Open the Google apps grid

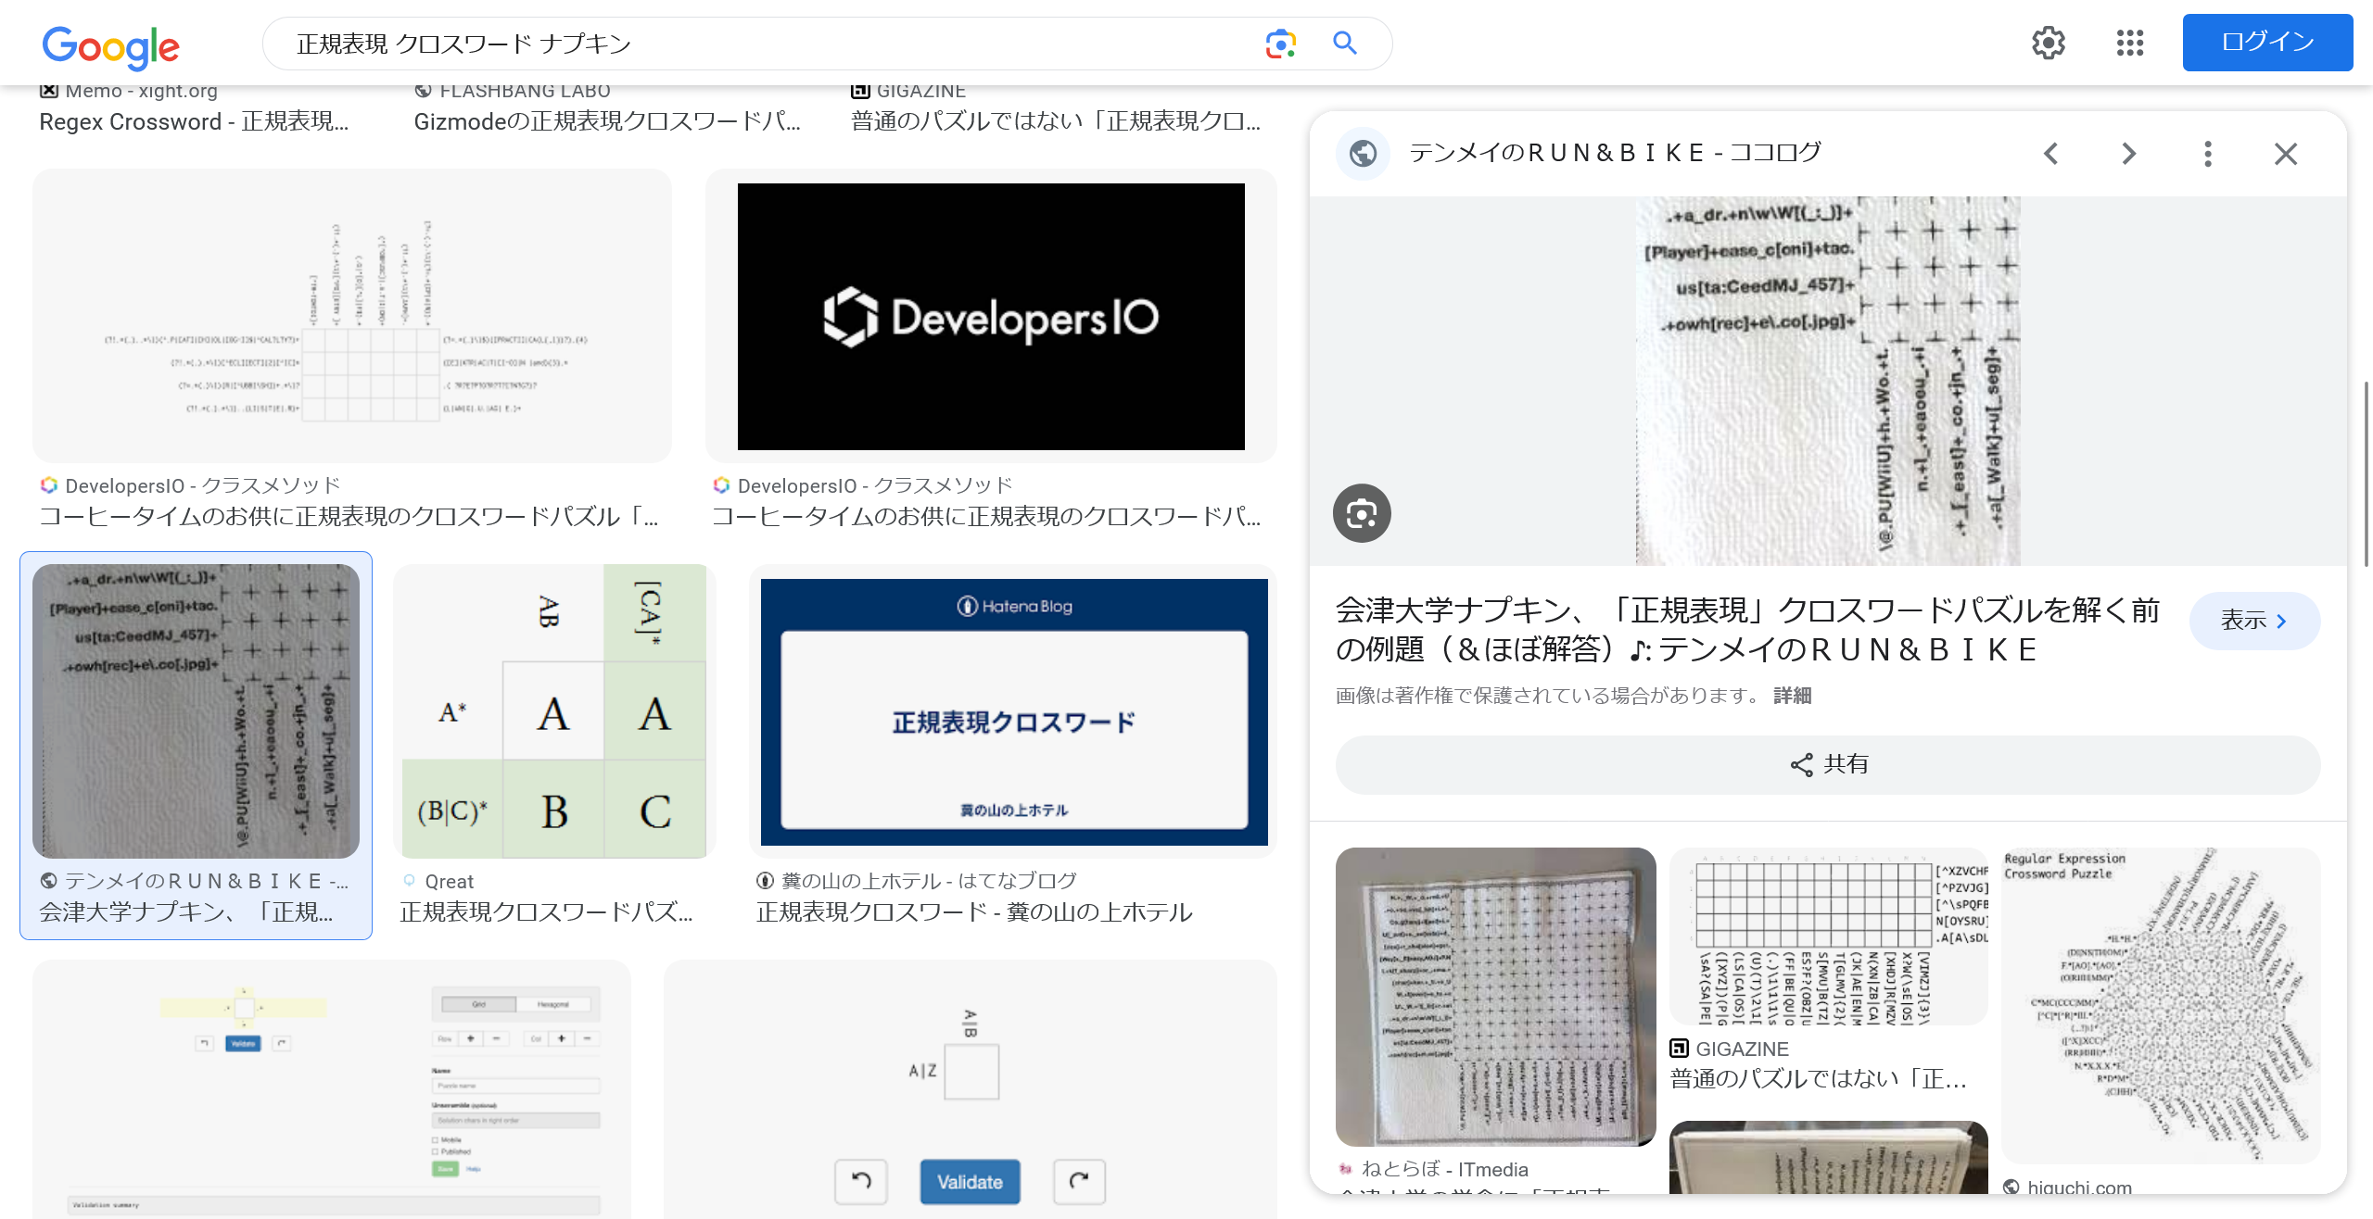(x=2129, y=43)
